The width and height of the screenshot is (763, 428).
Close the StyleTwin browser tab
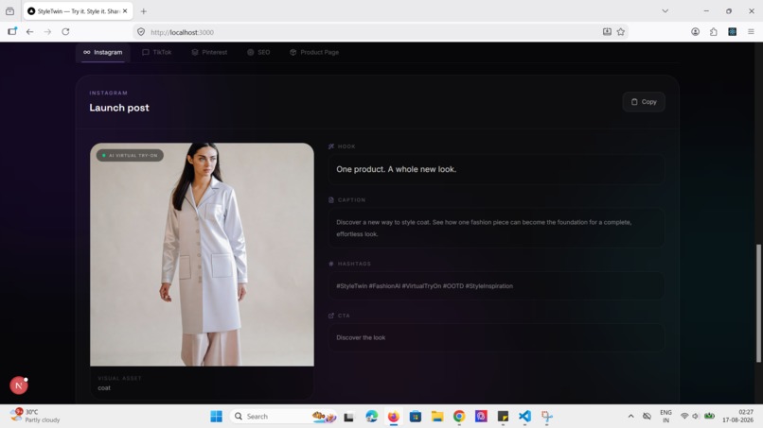click(125, 10)
